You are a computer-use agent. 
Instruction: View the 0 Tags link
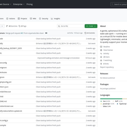(x=22, y=26)
